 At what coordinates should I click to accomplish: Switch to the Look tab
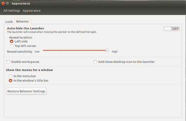[x=9, y=22]
